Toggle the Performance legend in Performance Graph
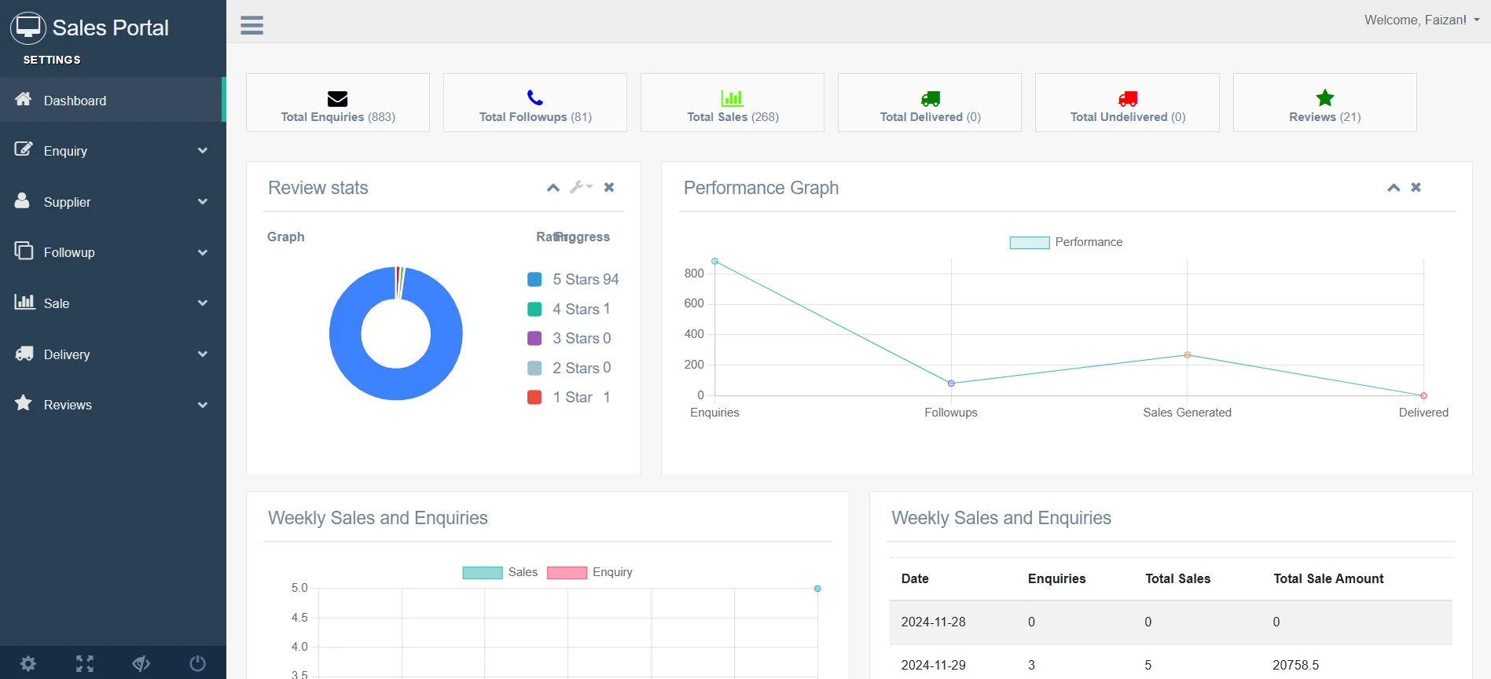 click(x=1066, y=242)
